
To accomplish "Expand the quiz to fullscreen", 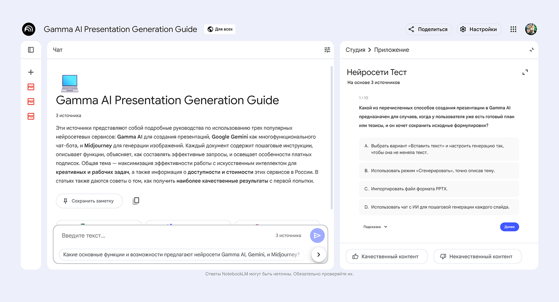I will coord(525,72).
